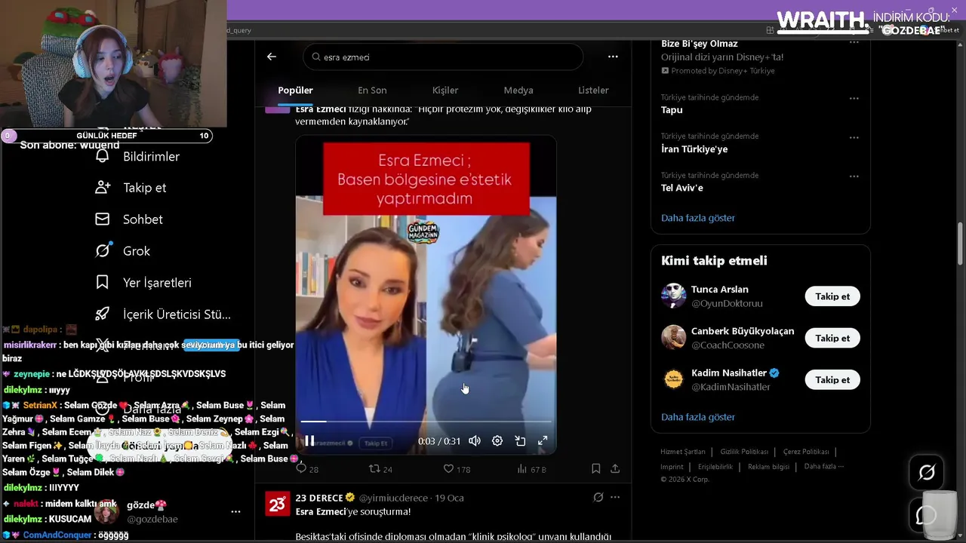
Task: Open 23 DERECE post options dots
Action: coord(615,497)
